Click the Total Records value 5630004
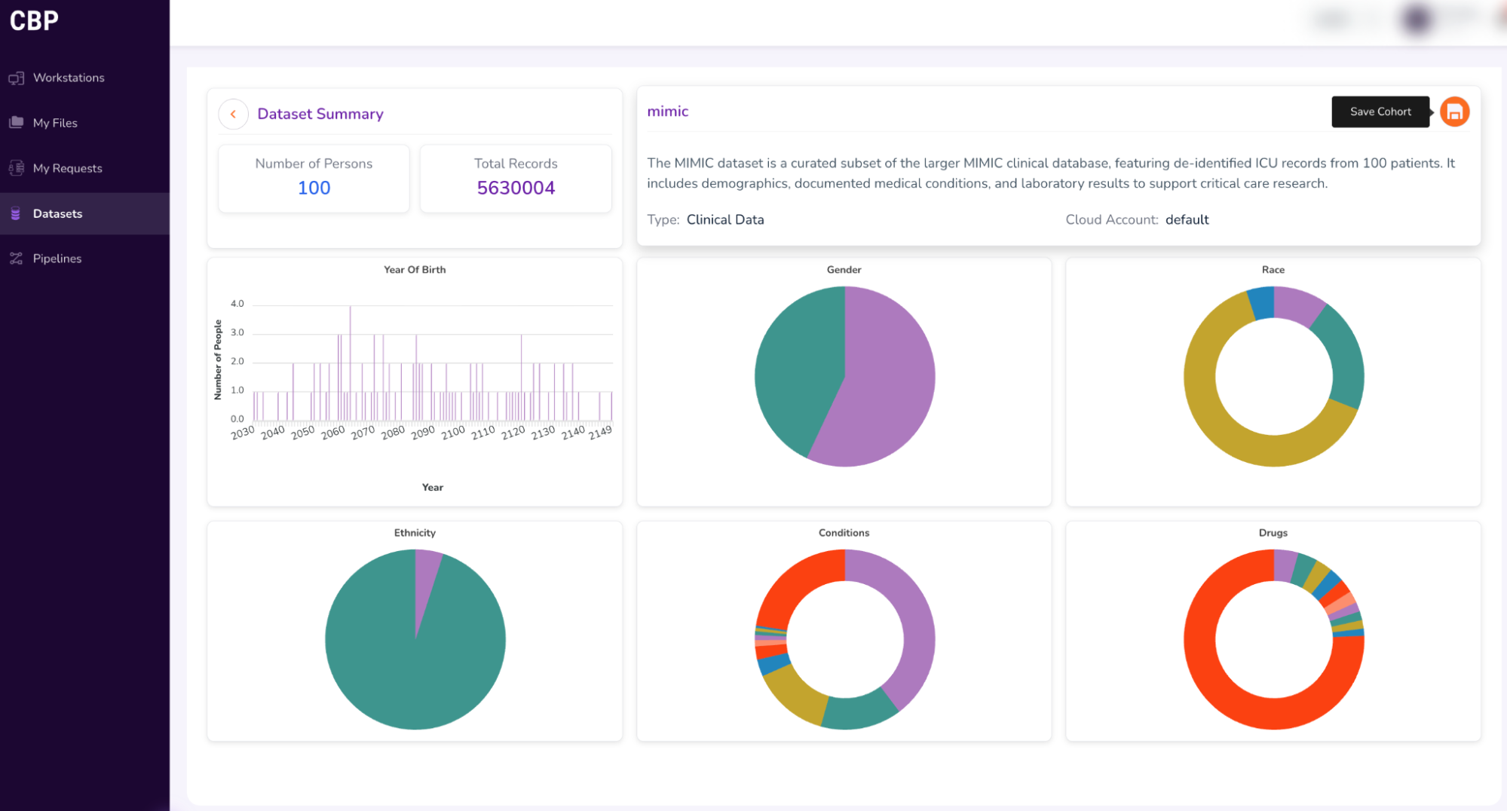The width and height of the screenshot is (1507, 811). point(516,188)
